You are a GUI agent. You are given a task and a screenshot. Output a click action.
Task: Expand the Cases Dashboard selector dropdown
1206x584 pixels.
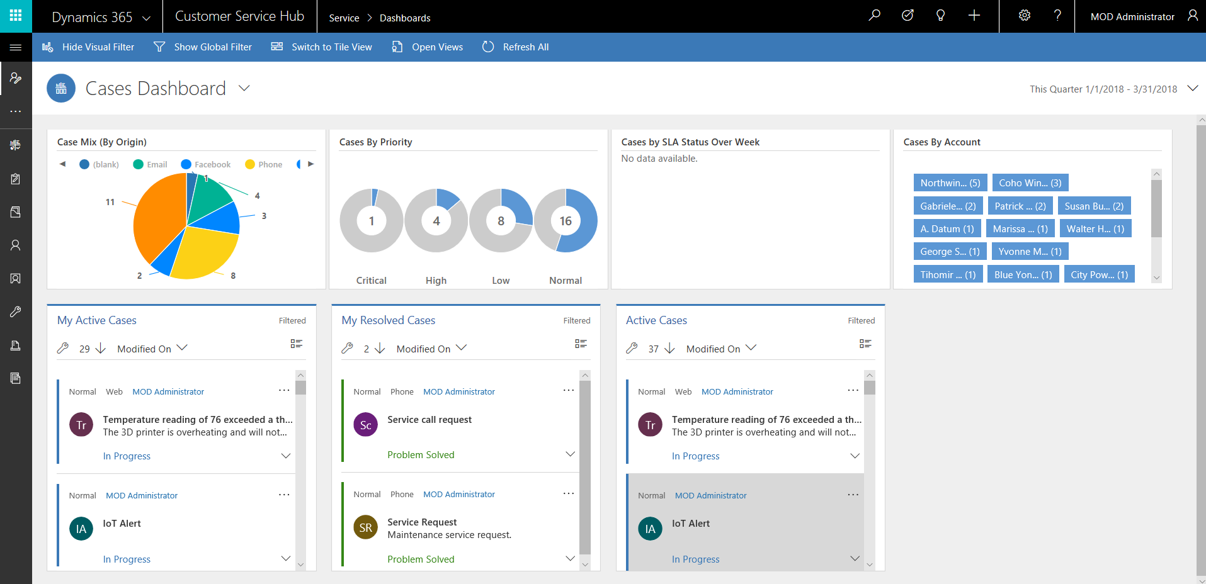(x=244, y=88)
